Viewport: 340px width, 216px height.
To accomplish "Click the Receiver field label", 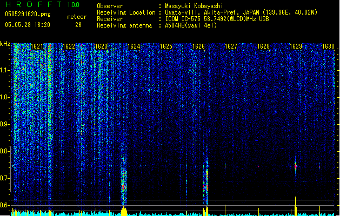I will [x=110, y=19].
